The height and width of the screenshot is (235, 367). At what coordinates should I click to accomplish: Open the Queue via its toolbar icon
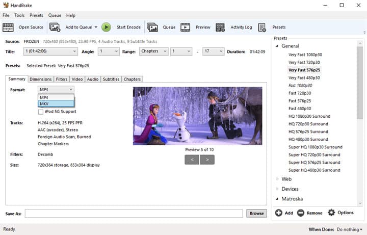click(x=152, y=28)
